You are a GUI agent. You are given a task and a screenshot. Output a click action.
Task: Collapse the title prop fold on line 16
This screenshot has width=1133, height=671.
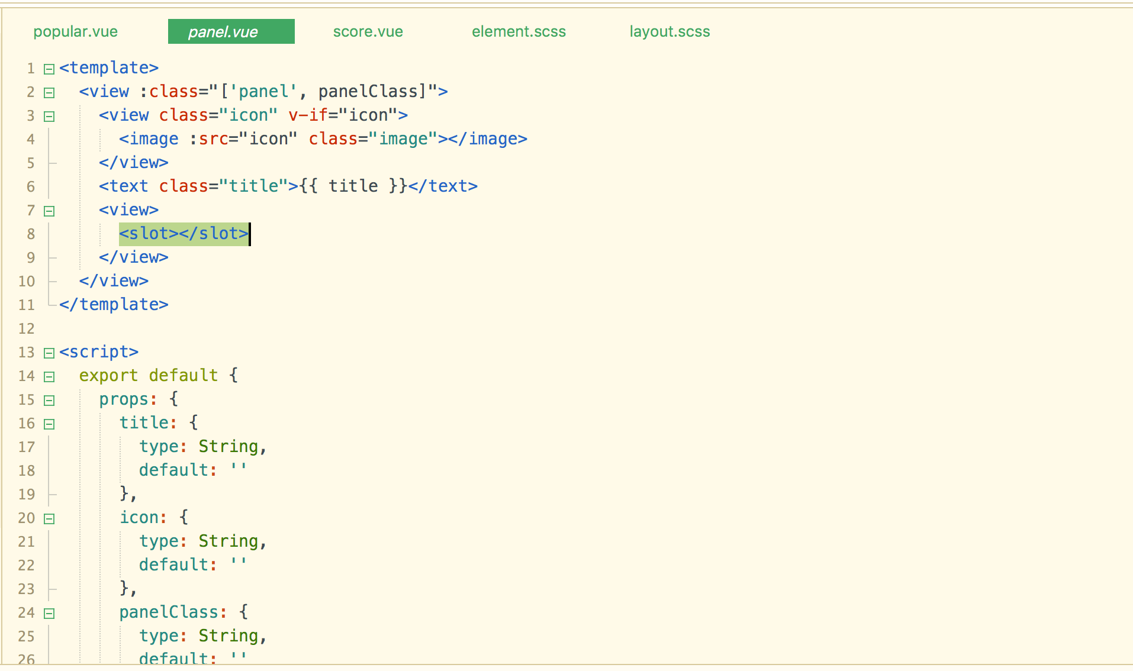(49, 424)
